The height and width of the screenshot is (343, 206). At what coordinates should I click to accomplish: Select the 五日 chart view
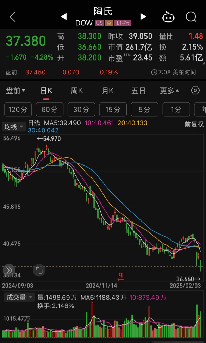click(138, 91)
